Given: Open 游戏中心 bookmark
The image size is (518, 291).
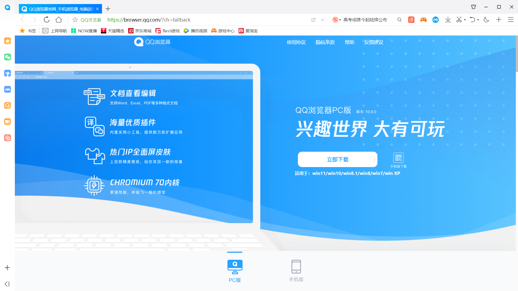Looking at the screenshot, I should [223, 31].
